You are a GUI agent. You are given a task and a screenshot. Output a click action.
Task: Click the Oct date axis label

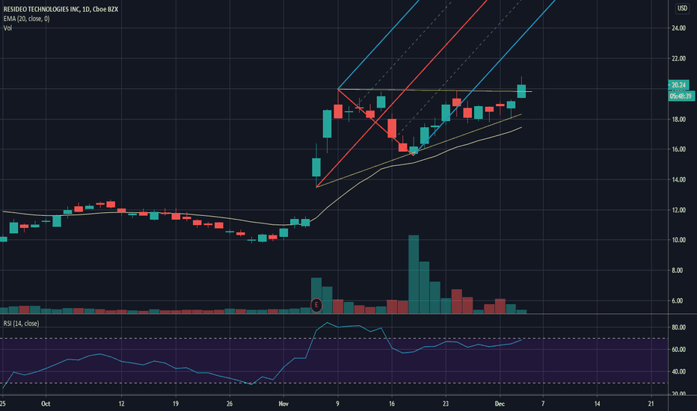(46, 404)
